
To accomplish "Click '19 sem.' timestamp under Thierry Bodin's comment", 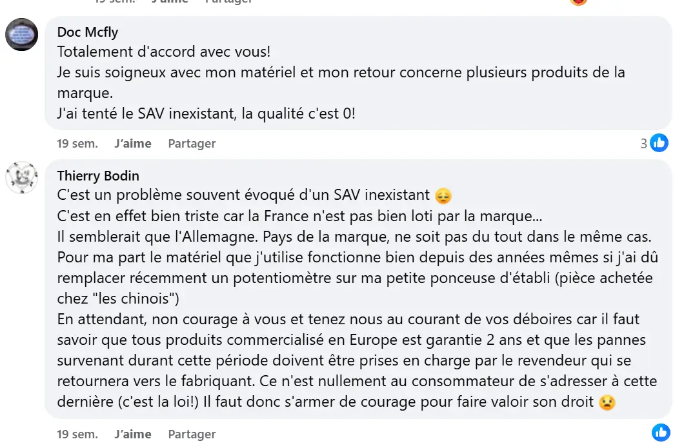I will 77,434.
